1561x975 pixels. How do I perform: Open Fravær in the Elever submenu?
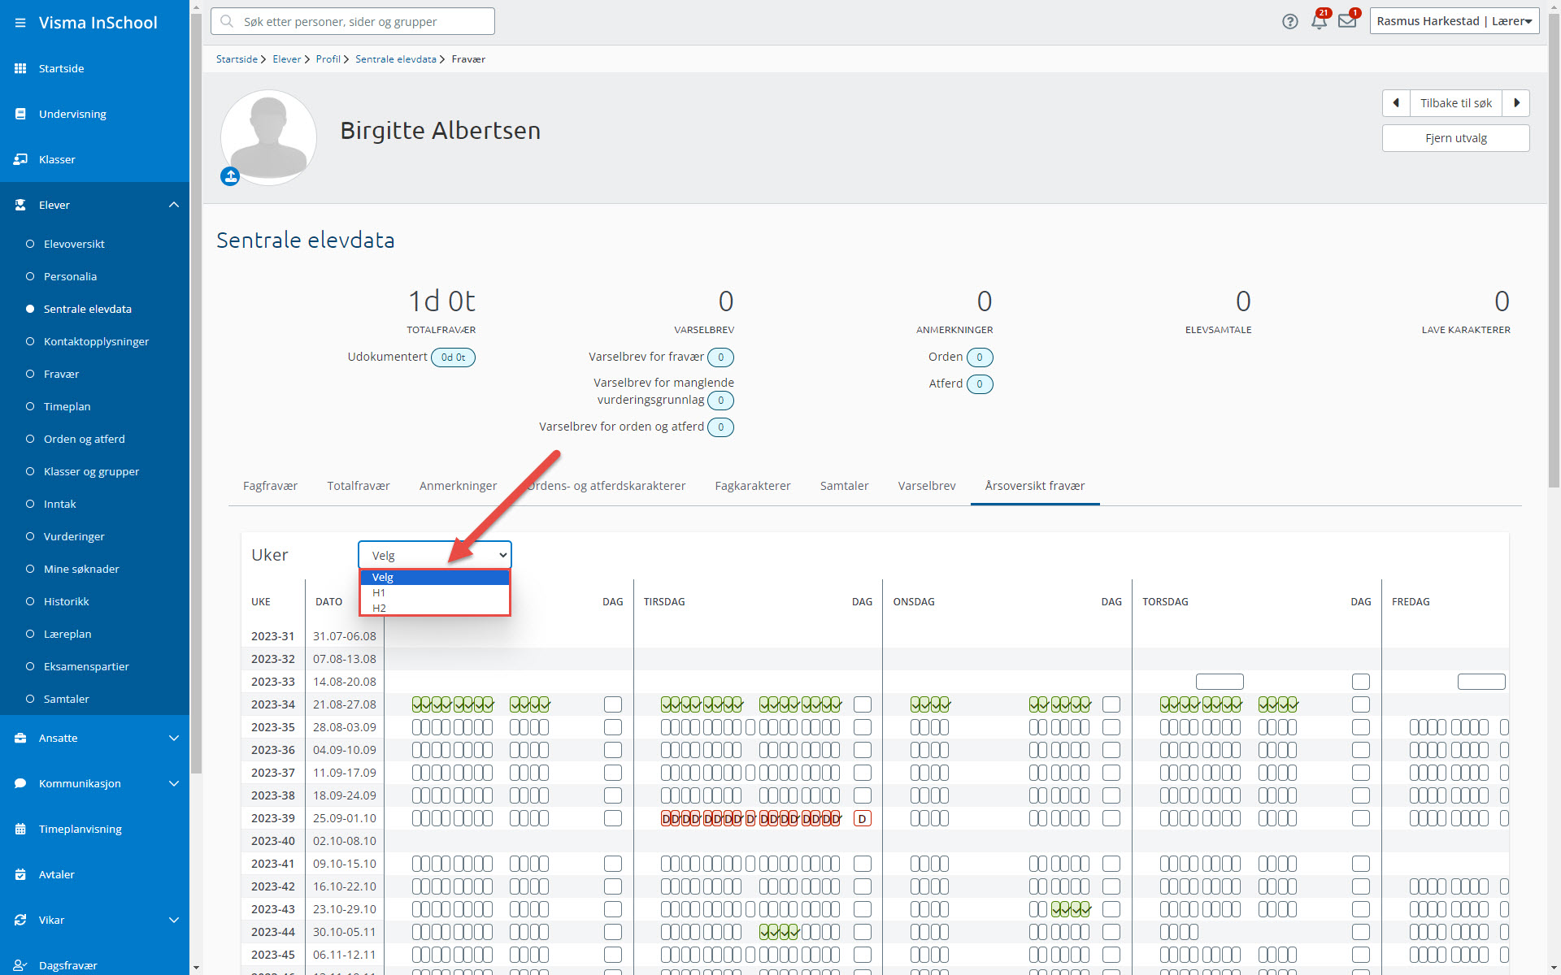point(61,374)
